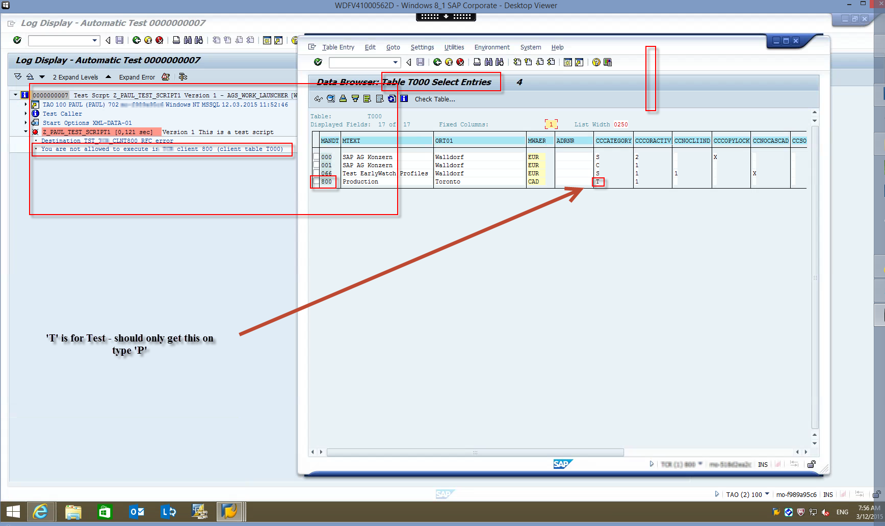885x526 pixels.
Task: Expand the Test Caller log node
Action: (x=25, y=114)
